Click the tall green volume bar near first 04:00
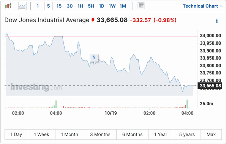This screenshot has height=144, width=226. click(56, 104)
